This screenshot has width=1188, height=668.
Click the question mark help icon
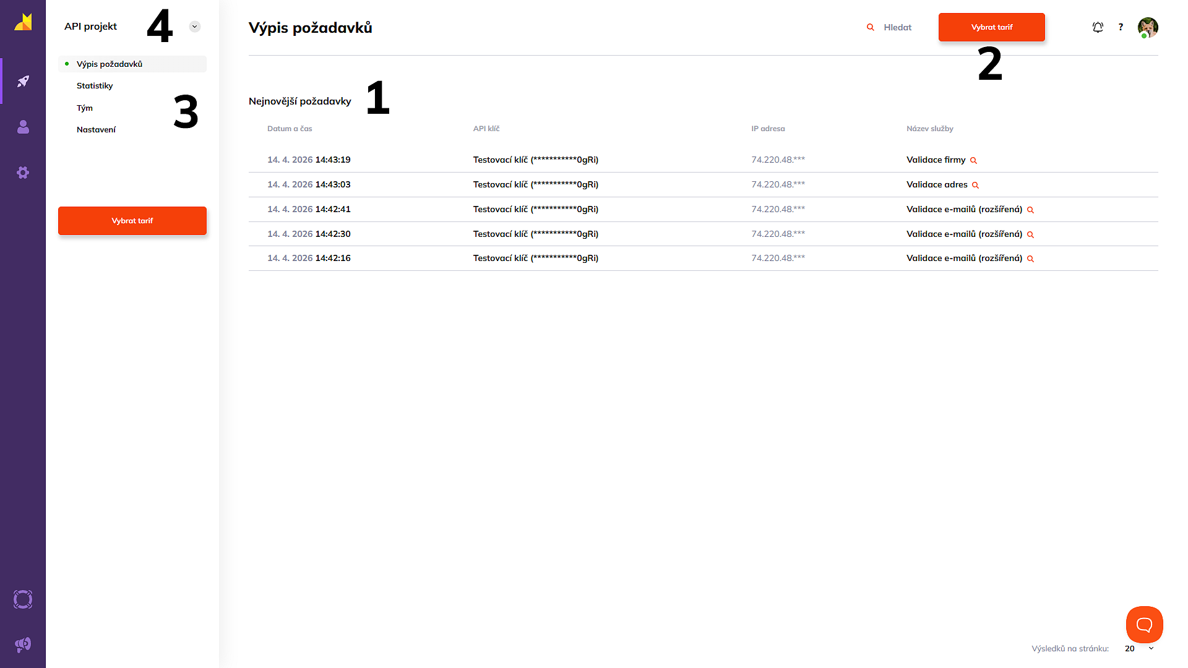[1121, 27]
